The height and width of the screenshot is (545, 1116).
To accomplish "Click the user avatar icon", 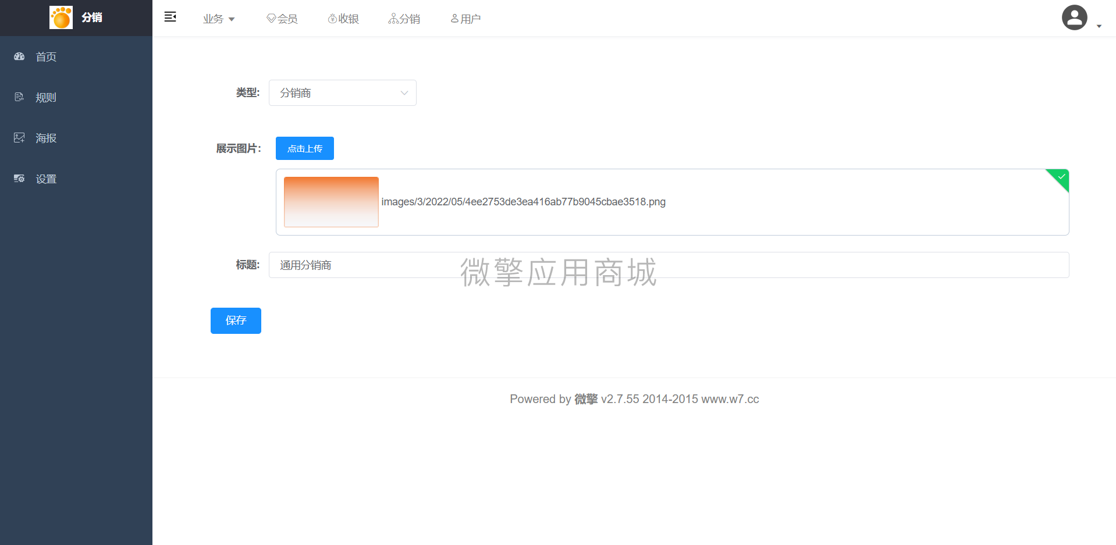I will pyautogui.click(x=1074, y=17).
